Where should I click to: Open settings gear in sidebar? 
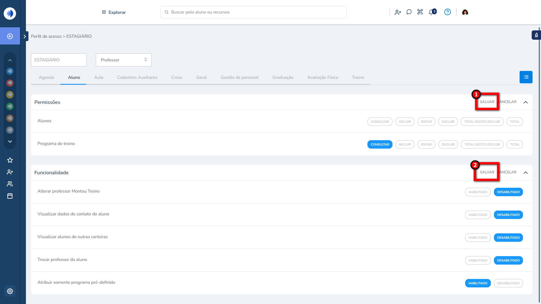[10, 291]
